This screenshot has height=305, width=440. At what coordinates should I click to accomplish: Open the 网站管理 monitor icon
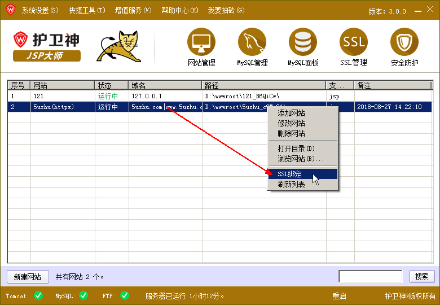pos(201,42)
